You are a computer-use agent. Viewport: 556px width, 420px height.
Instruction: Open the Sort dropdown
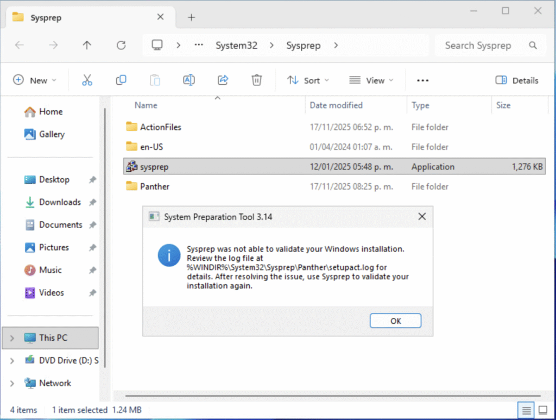(308, 80)
